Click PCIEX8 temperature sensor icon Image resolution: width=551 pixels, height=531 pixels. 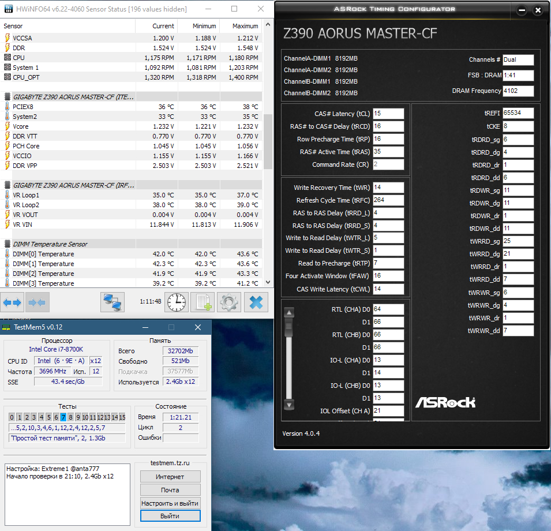point(7,106)
